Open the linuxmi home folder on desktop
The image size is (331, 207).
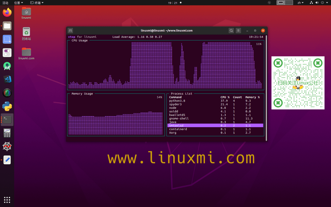coord(27,13)
